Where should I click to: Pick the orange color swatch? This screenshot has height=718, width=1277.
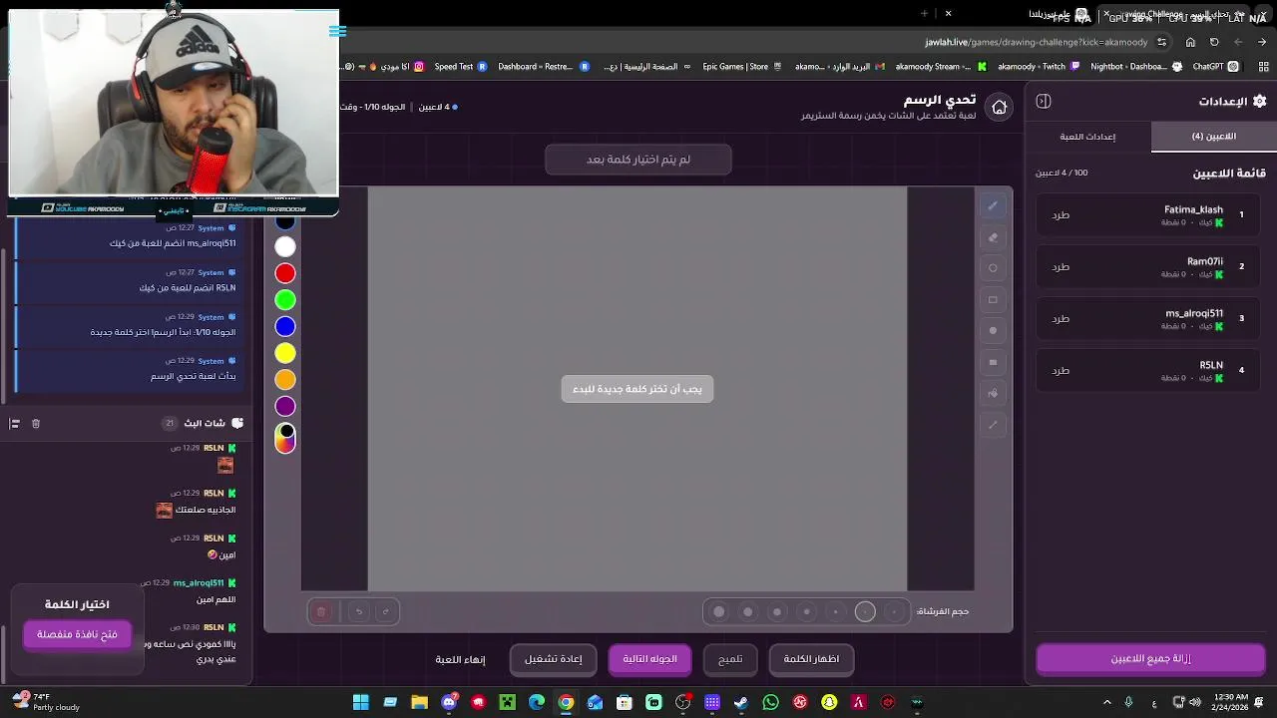[285, 379]
